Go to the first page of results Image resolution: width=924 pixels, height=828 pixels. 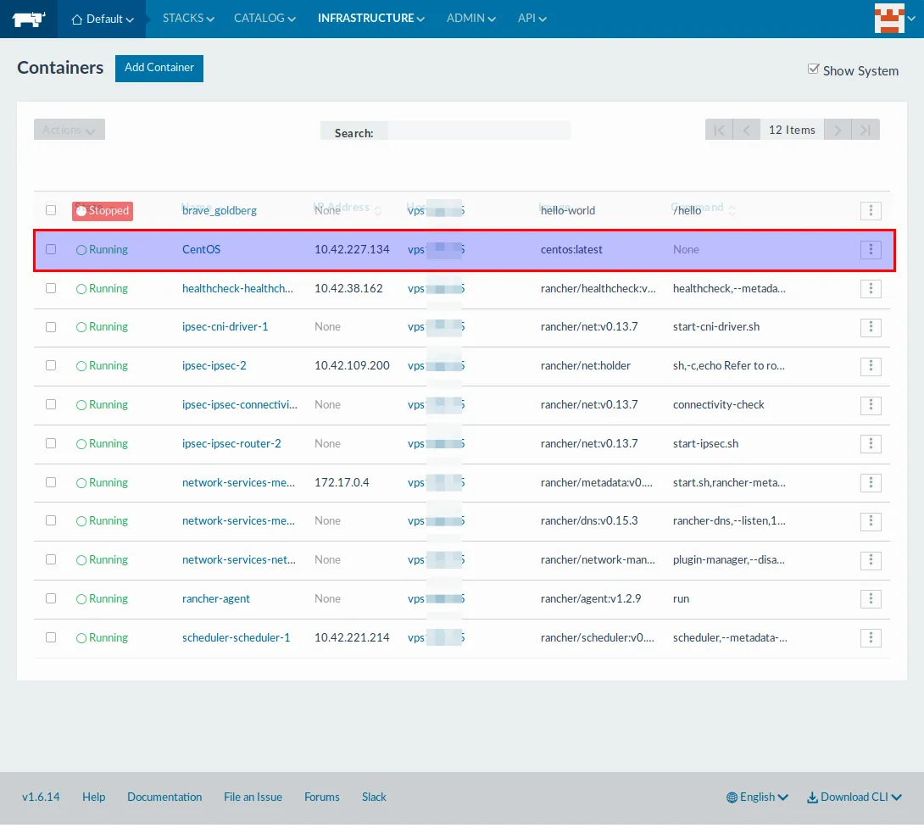[x=719, y=130]
